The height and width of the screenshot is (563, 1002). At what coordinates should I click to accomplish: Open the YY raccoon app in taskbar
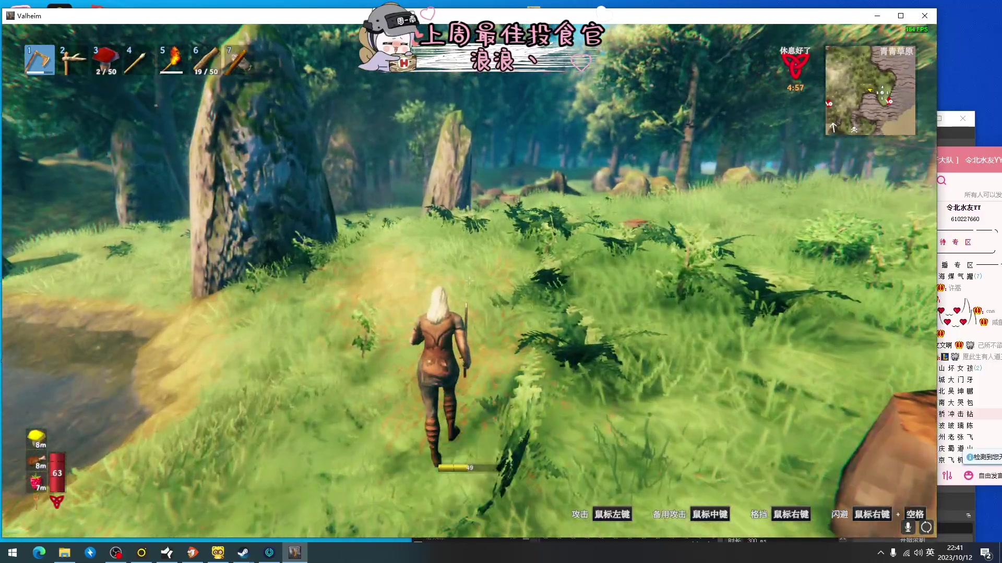[x=218, y=553]
